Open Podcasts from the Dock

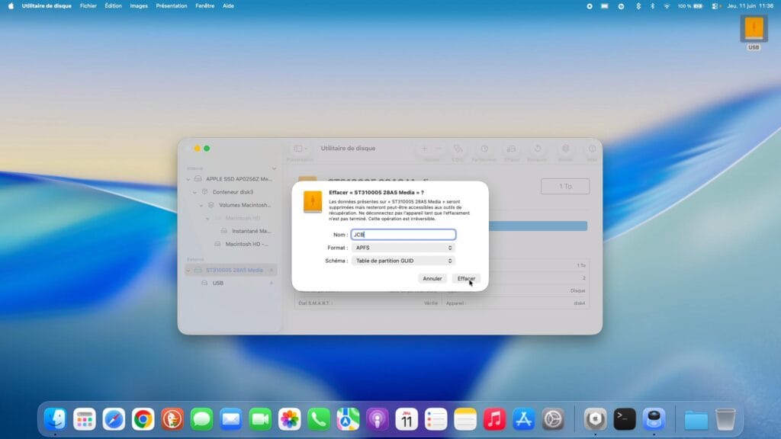coord(378,419)
